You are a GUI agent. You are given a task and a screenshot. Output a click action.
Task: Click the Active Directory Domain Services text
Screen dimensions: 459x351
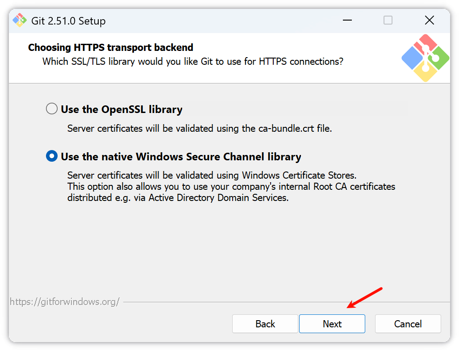point(219,197)
